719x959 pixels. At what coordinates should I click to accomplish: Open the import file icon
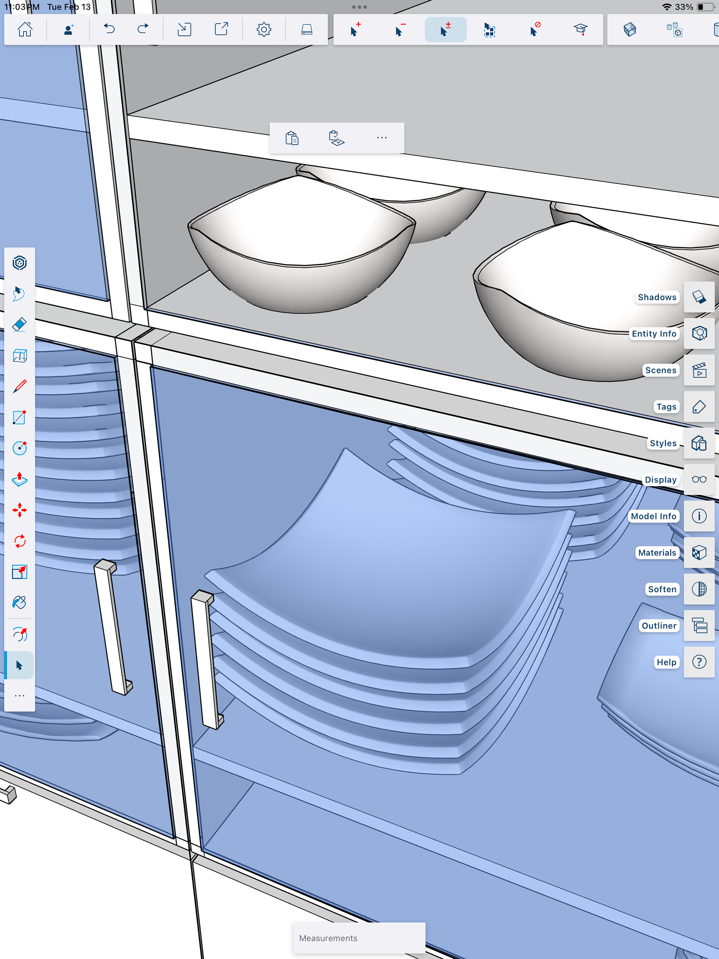[x=184, y=30]
